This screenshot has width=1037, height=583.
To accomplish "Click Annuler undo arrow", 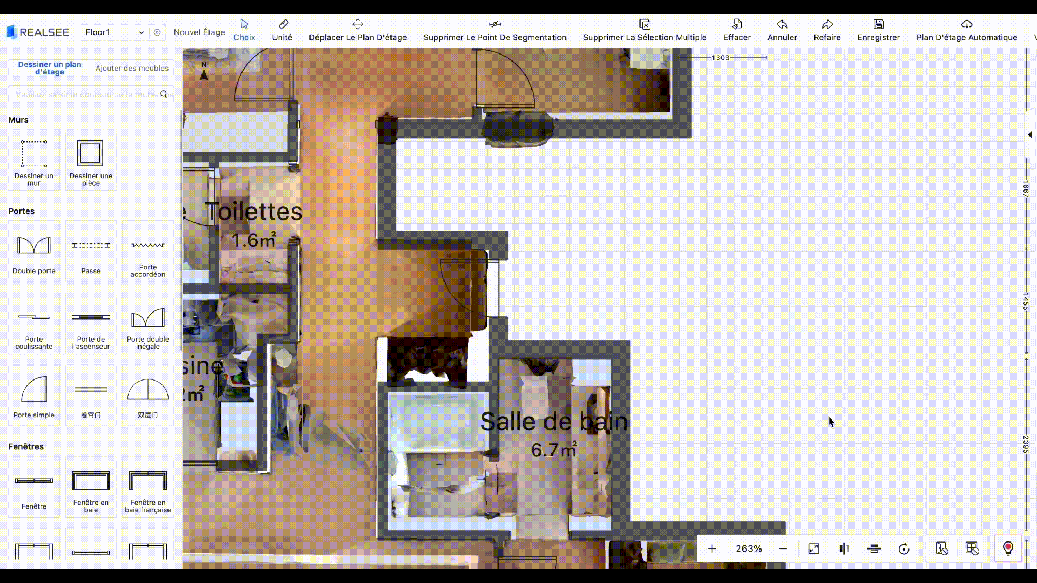I will point(782,24).
